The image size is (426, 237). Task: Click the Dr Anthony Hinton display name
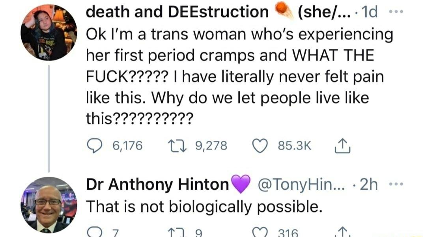point(157,185)
